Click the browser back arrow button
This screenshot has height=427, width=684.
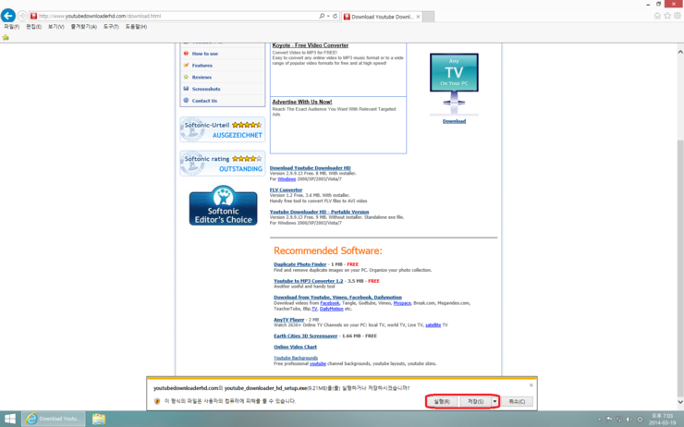point(7,16)
